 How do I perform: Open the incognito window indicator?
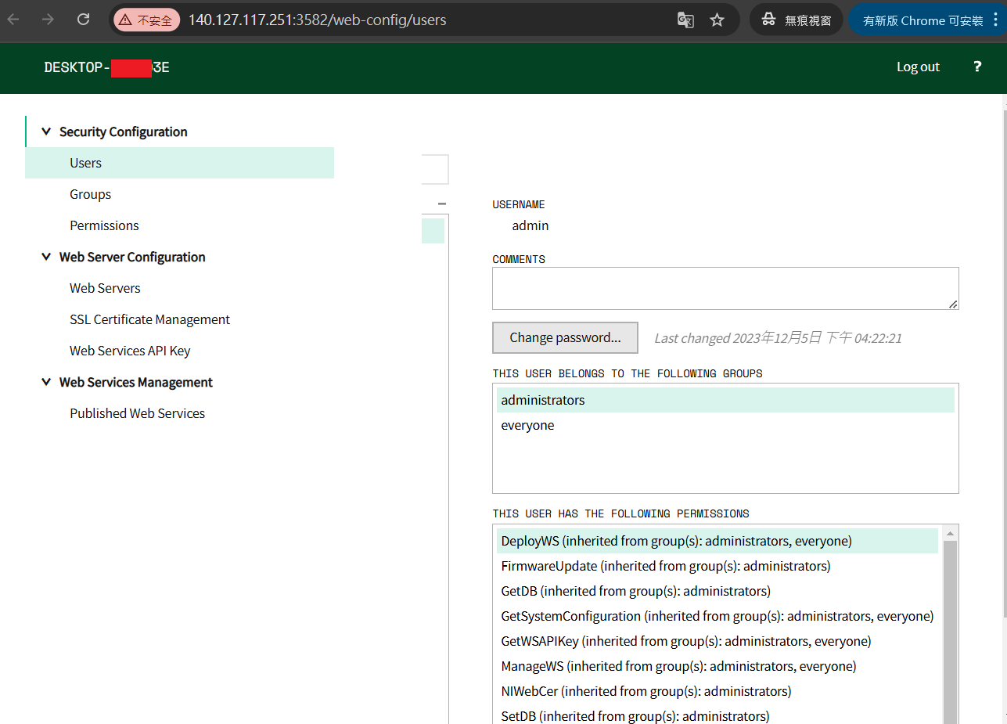point(797,20)
